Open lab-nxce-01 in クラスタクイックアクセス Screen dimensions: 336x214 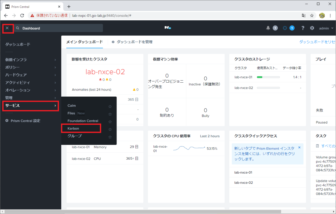pyautogui.click(x=243, y=172)
